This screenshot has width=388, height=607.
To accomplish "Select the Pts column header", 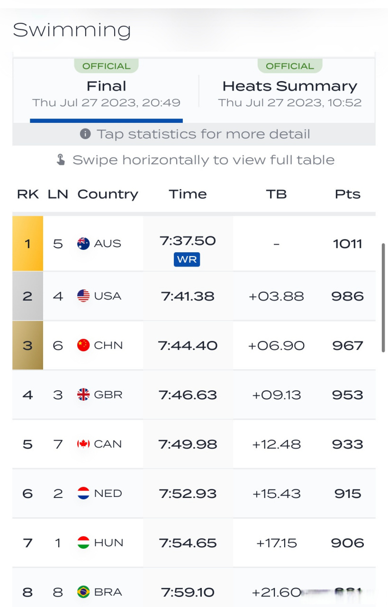I will 348,194.
